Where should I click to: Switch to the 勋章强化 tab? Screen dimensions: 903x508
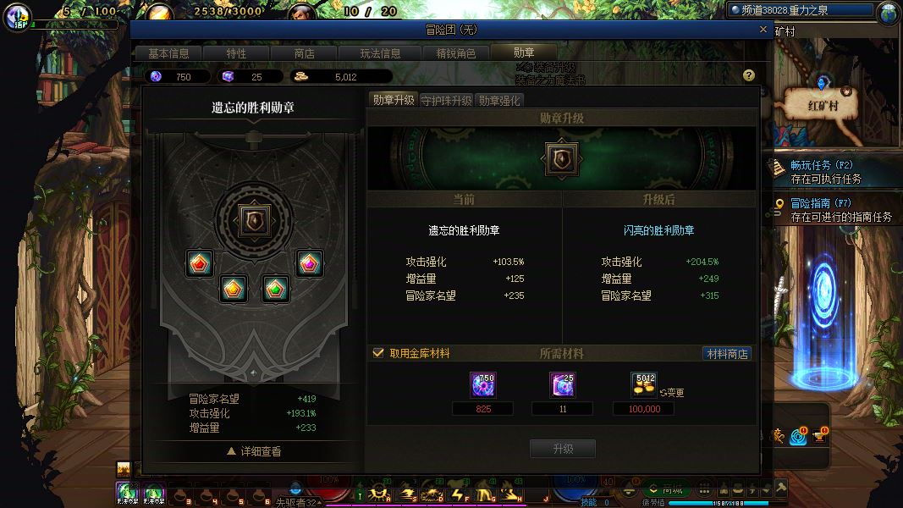(499, 101)
